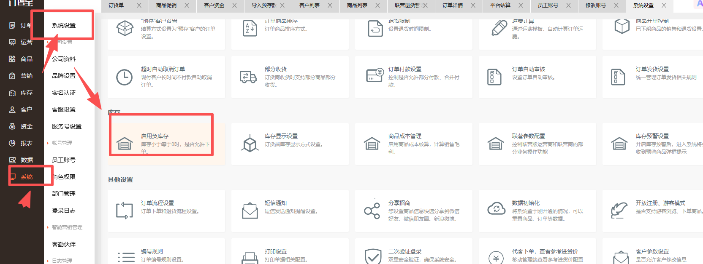Select 品牌设置 submenu item
The height and width of the screenshot is (264, 703).
[x=64, y=76]
